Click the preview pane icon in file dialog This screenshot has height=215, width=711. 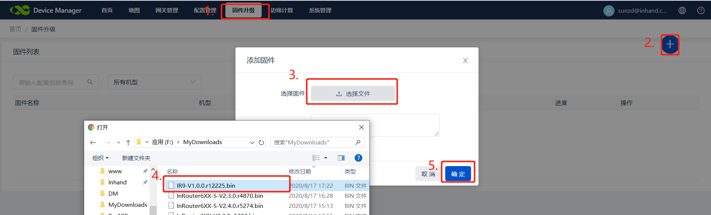coord(341,158)
